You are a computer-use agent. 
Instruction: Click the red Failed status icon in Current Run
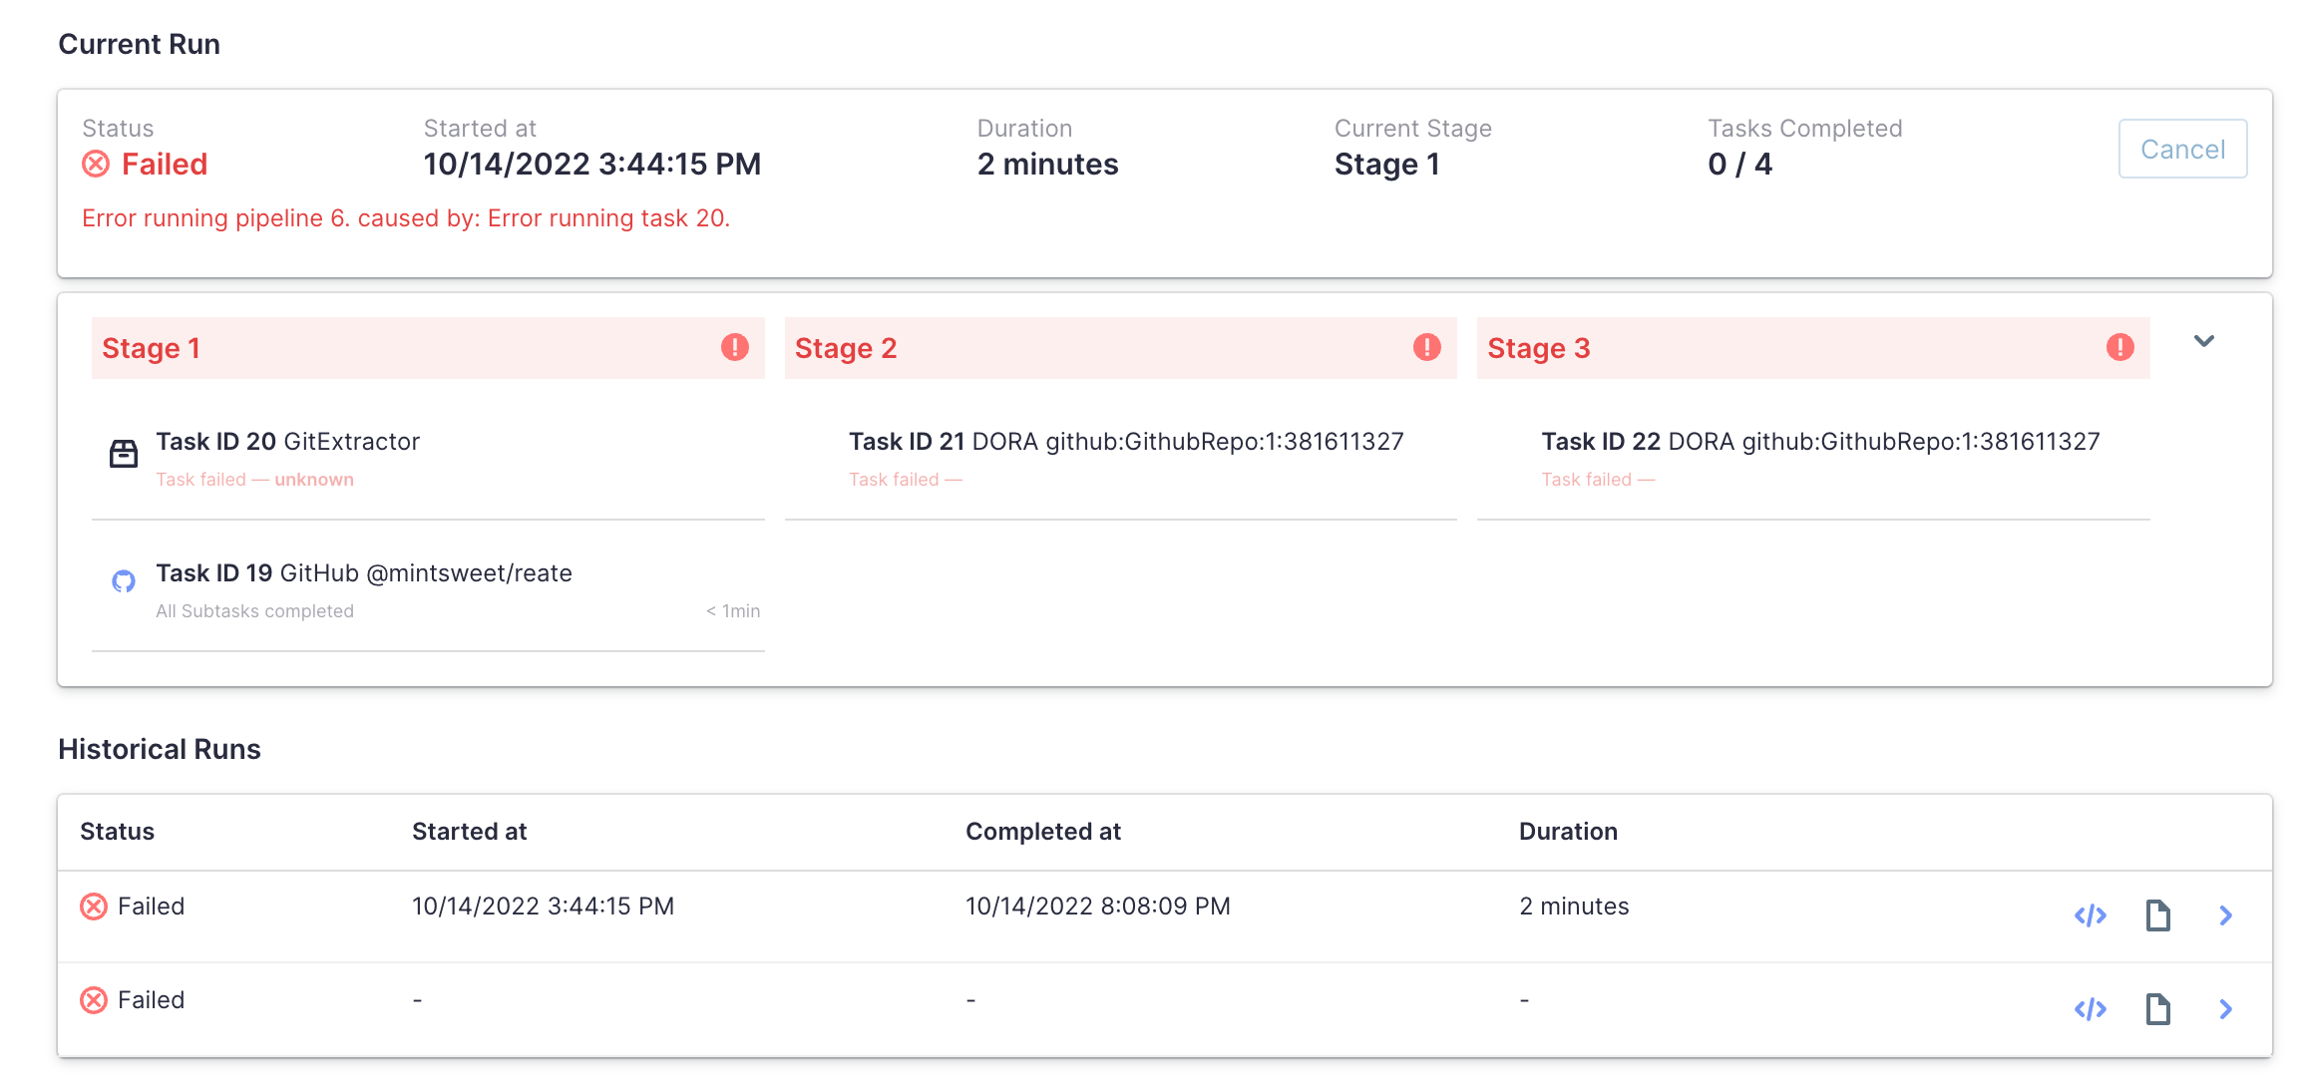coord(96,164)
